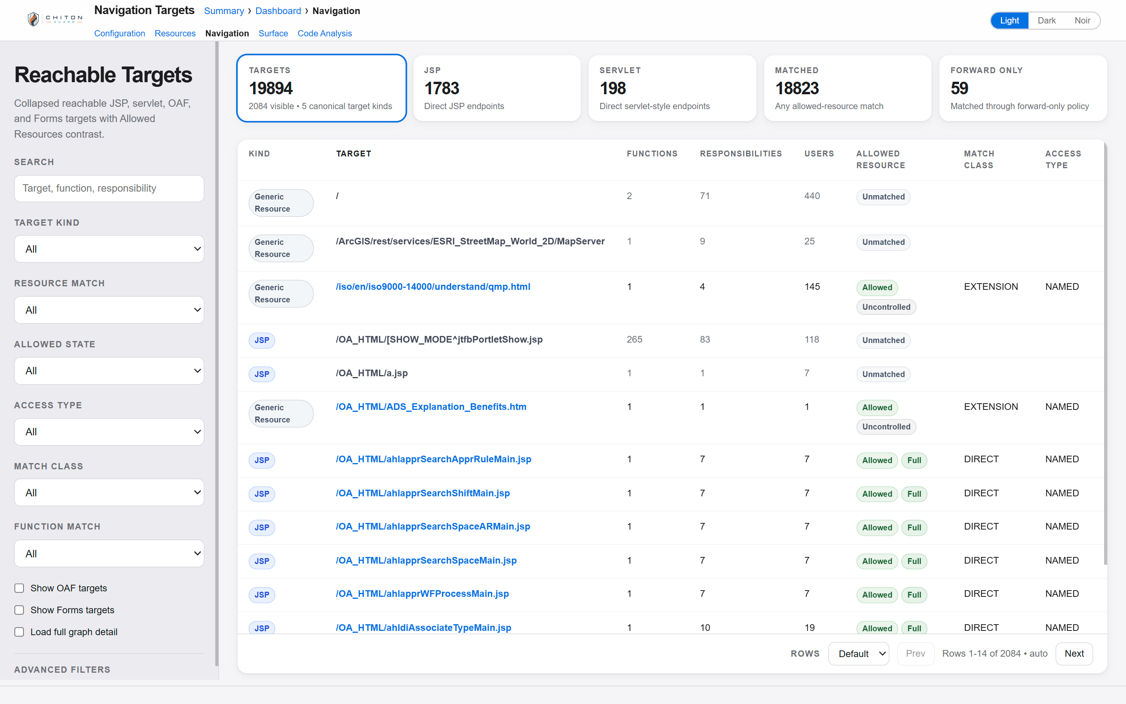Viewport: 1126px width, 704px height.
Task: Open the Code Analysis tab
Action: click(325, 34)
